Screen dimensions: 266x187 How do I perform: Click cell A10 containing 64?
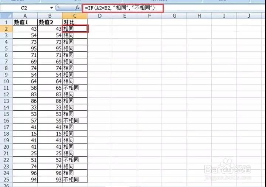(x=25, y=81)
